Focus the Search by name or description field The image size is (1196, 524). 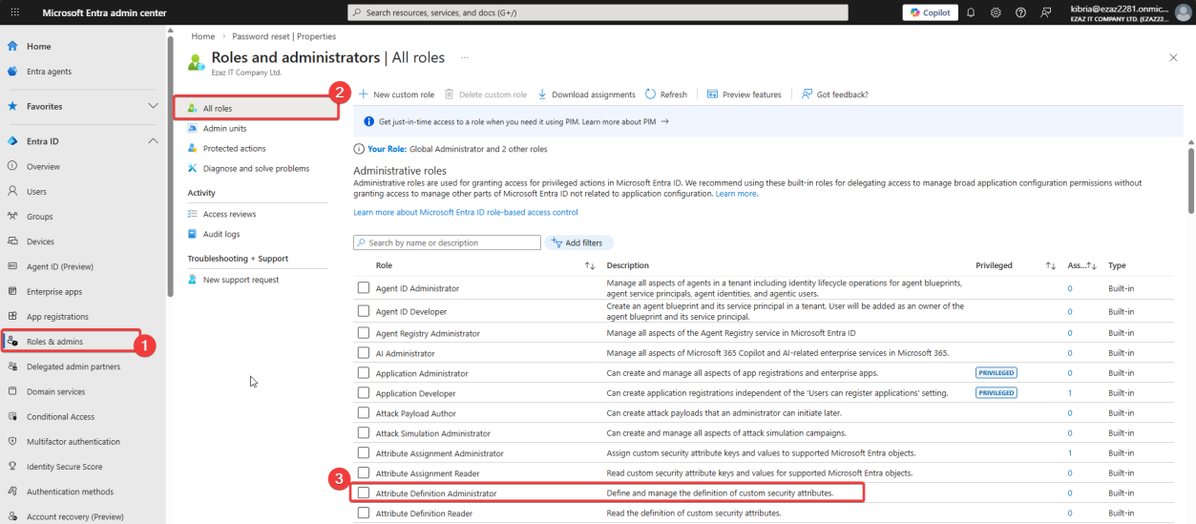tap(447, 242)
